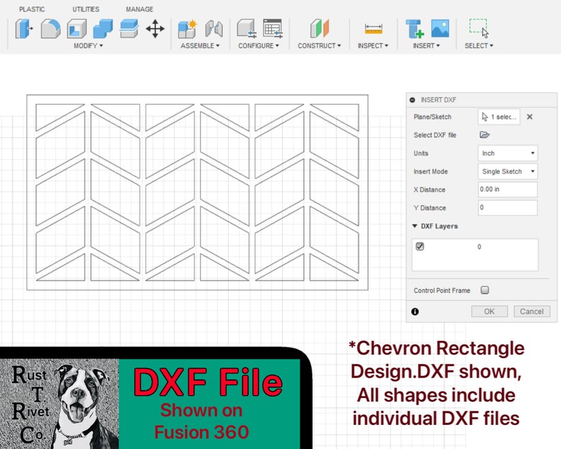The height and width of the screenshot is (449, 561).
Task: Open the INSERT dropdown menu
Action: (426, 46)
